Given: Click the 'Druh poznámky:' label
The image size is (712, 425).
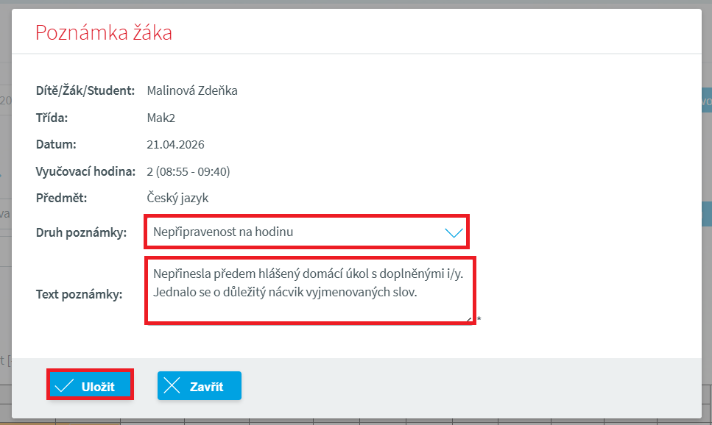Looking at the screenshot, I should tap(81, 232).
